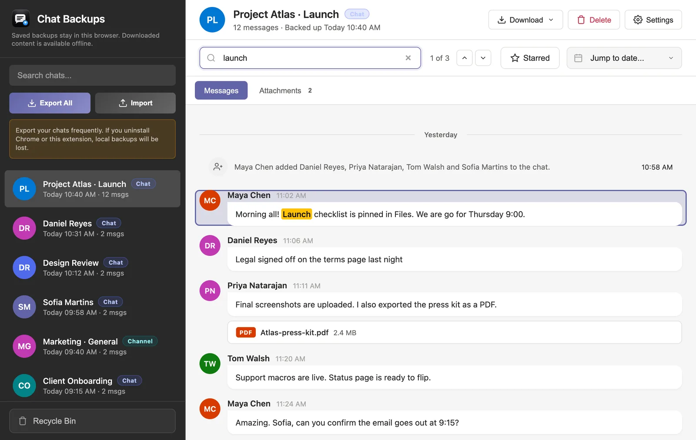The image size is (696, 440).
Task: Go to previous search match arrow
Action: (465, 58)
